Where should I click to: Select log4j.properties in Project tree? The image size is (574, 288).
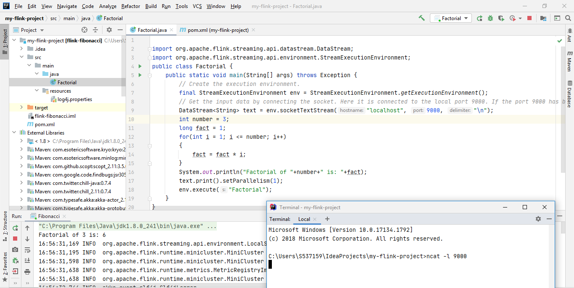click(74, 99)
